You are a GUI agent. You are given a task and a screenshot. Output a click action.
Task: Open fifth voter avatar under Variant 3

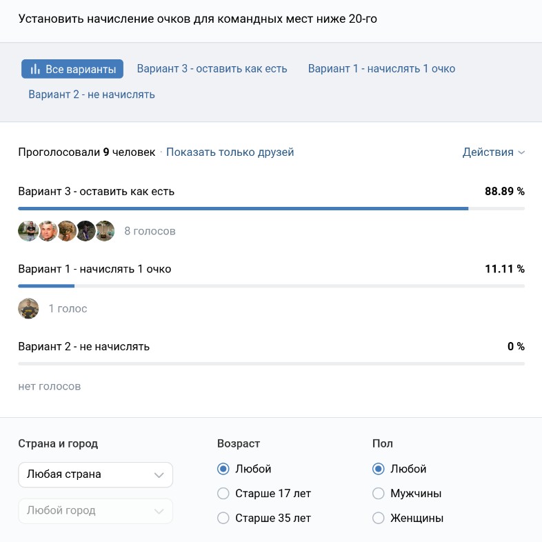click(x=105, y=231)
